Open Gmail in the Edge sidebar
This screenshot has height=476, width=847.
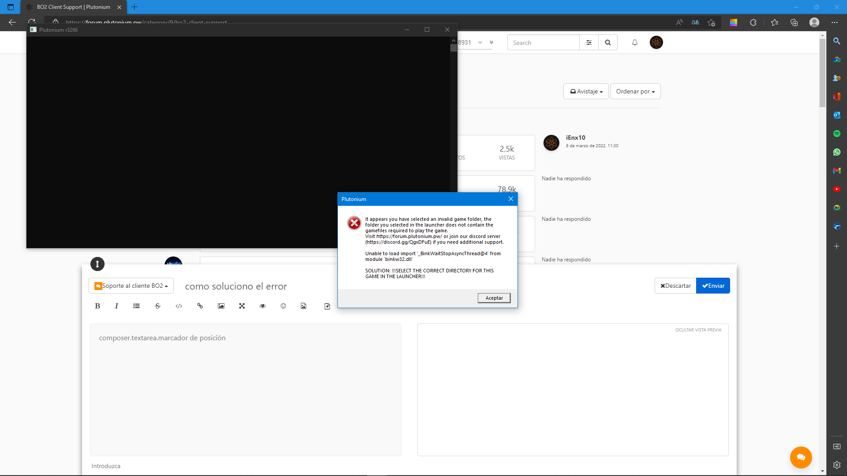pos(836,171)
